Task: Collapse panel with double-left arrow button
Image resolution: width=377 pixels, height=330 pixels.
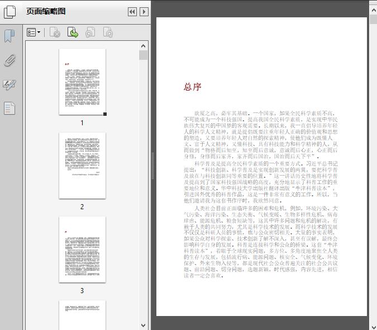Action: pyautogui.click(x=132, y=12)
